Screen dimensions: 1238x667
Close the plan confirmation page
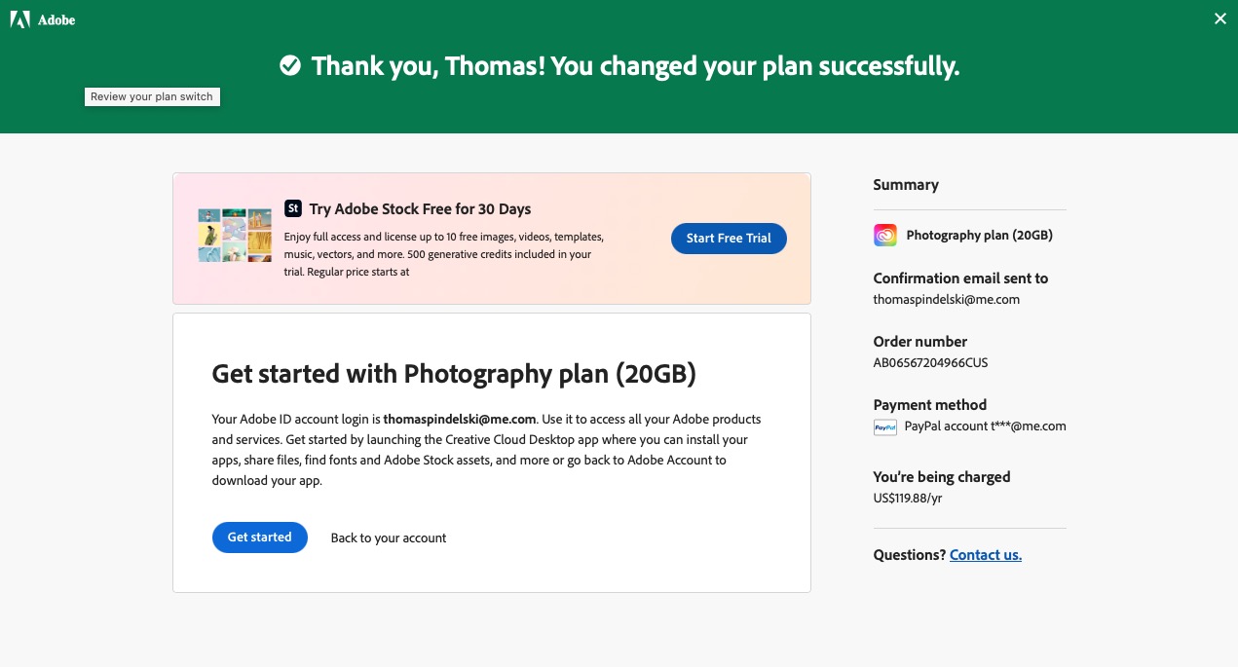coord(1220,19)
